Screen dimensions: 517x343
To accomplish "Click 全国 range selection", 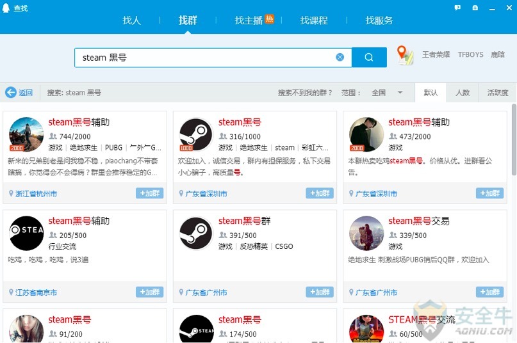I will click(379, 93).
